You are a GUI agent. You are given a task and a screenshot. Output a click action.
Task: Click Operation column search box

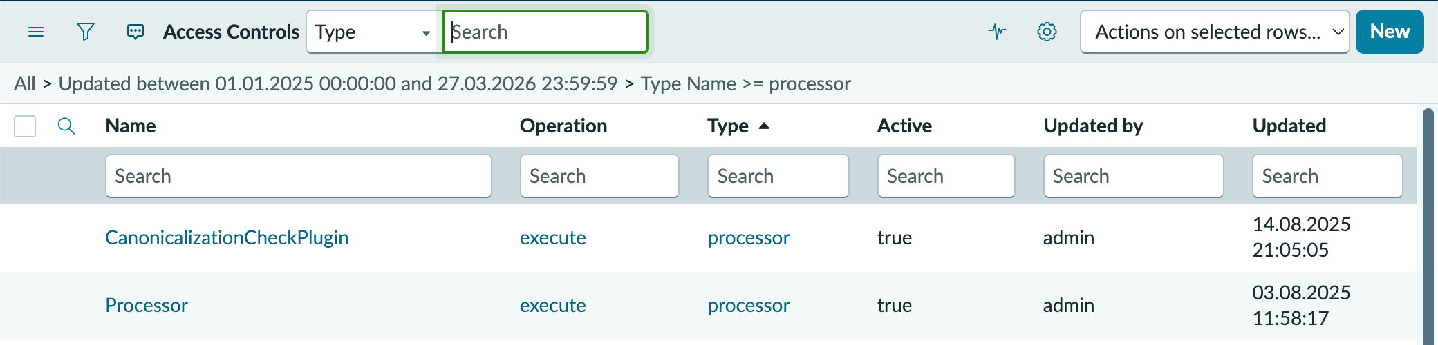click(x=599, y=176)
